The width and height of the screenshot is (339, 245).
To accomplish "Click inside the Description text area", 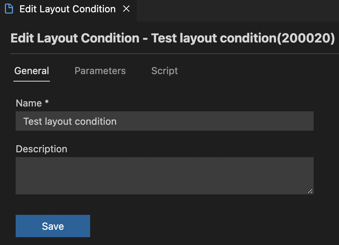I will (165, 176).
